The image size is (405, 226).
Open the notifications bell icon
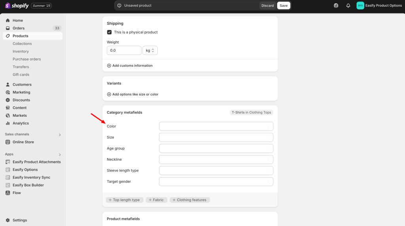pos(348,6)
